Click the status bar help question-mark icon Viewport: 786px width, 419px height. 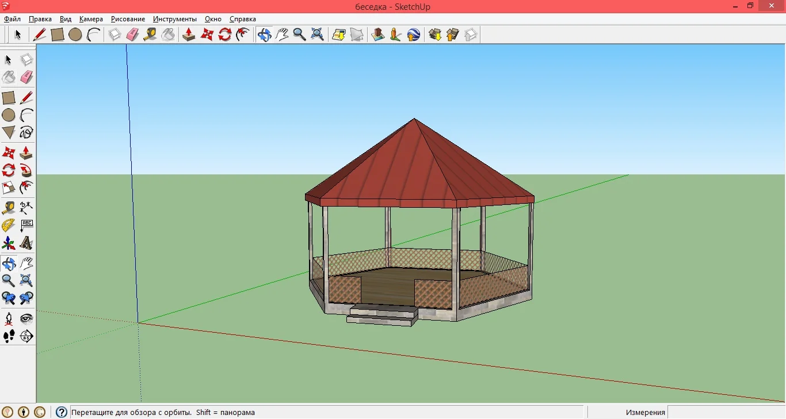(62, 412)
